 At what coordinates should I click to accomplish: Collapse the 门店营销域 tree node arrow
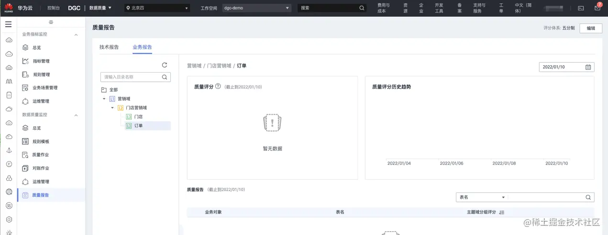coord(112,108)
